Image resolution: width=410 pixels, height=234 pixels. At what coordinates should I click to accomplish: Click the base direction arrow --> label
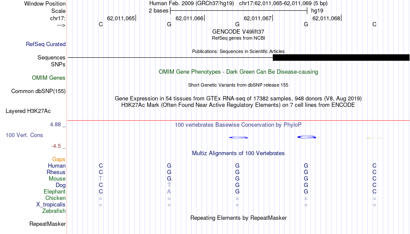[61, 25]
